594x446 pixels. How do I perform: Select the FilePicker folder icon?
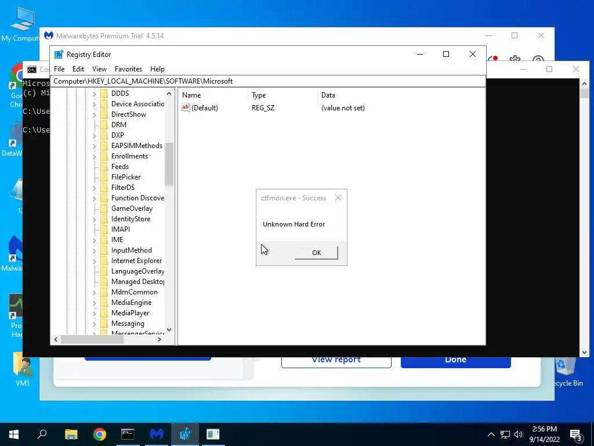[104, 177]
